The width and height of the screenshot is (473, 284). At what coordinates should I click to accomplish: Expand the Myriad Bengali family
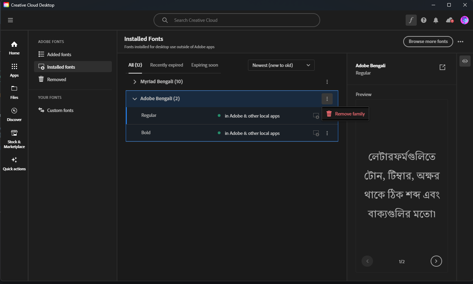pos(135,82)
